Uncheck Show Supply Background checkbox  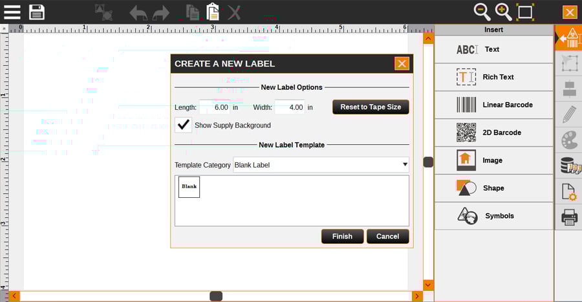click(x=184, y=125)
